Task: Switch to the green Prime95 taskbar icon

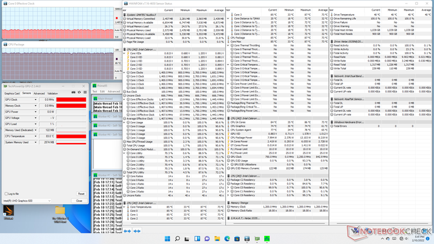Action: (x=267, y=239)
